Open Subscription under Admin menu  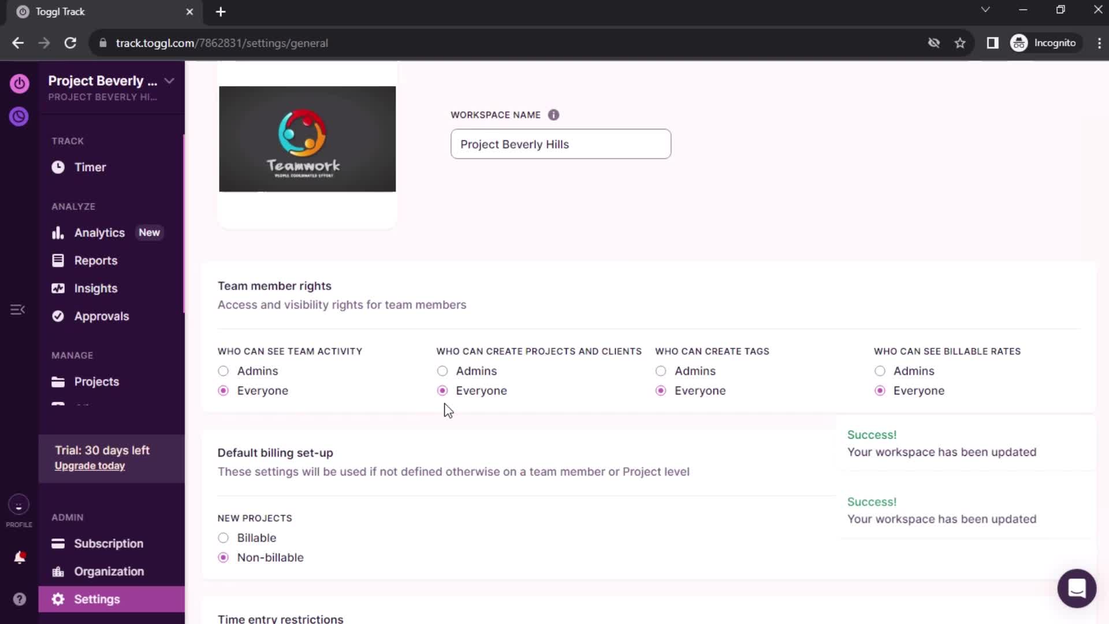coord(109,543)
